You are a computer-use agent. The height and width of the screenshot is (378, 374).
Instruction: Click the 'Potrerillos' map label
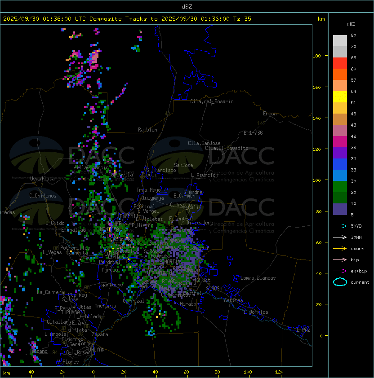[75, 248]
